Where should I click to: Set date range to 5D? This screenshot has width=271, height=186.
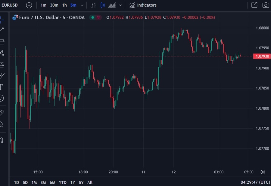pos(25,182)
